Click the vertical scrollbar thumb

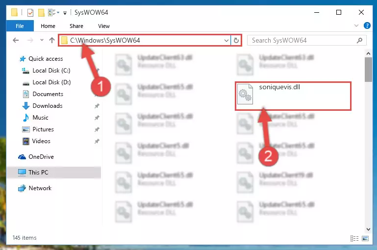[368, 70]
